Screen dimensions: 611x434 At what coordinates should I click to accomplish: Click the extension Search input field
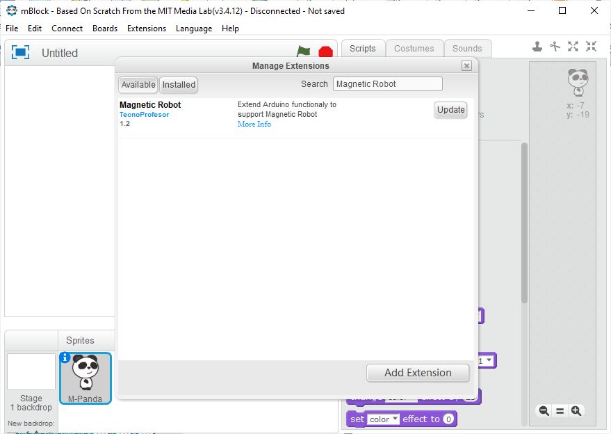pos(388,84)
